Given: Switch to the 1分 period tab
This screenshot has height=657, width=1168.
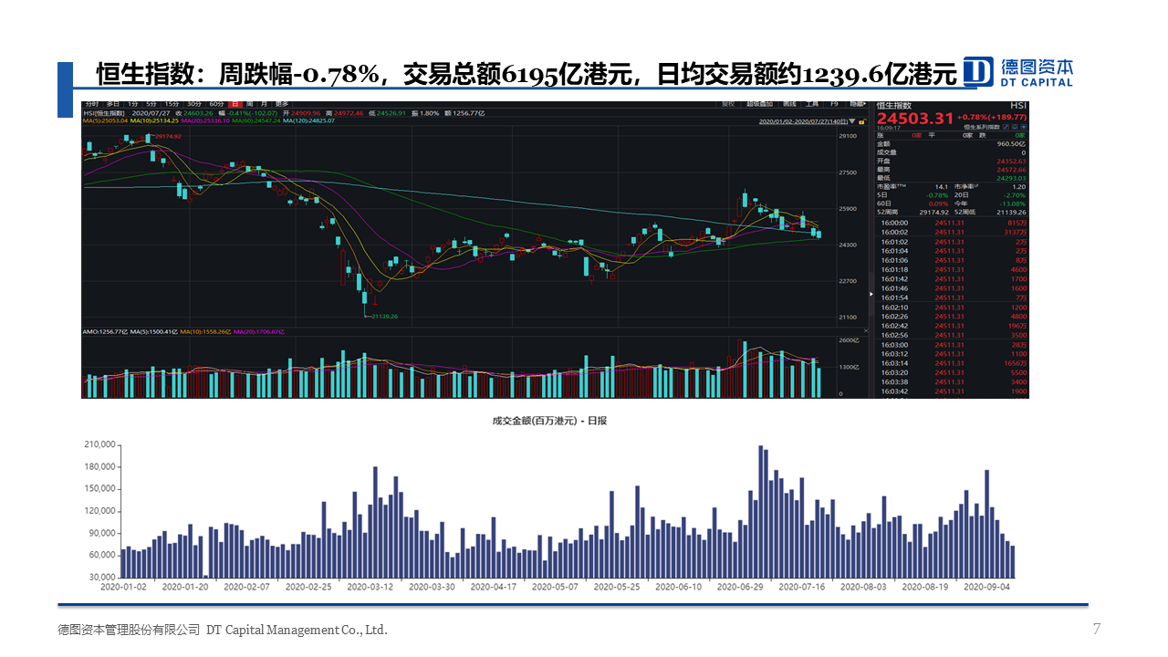Looking at the screenshot, I should point(133,104).
